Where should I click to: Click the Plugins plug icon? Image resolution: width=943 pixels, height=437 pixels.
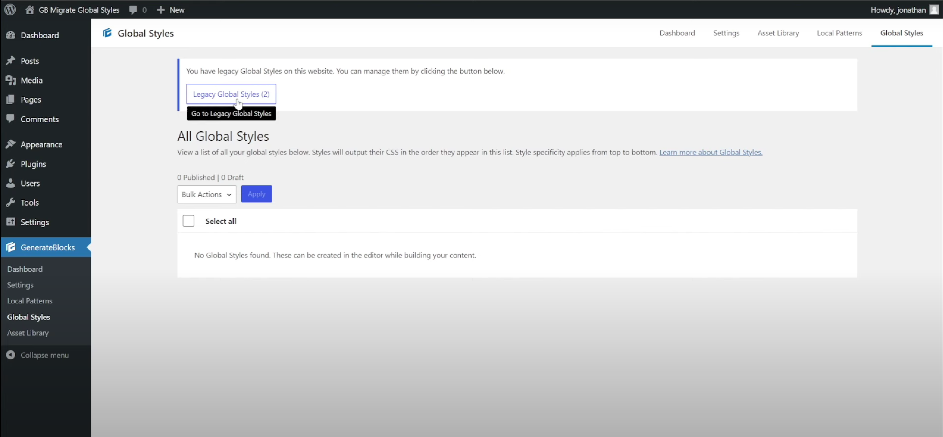(11, 164)
